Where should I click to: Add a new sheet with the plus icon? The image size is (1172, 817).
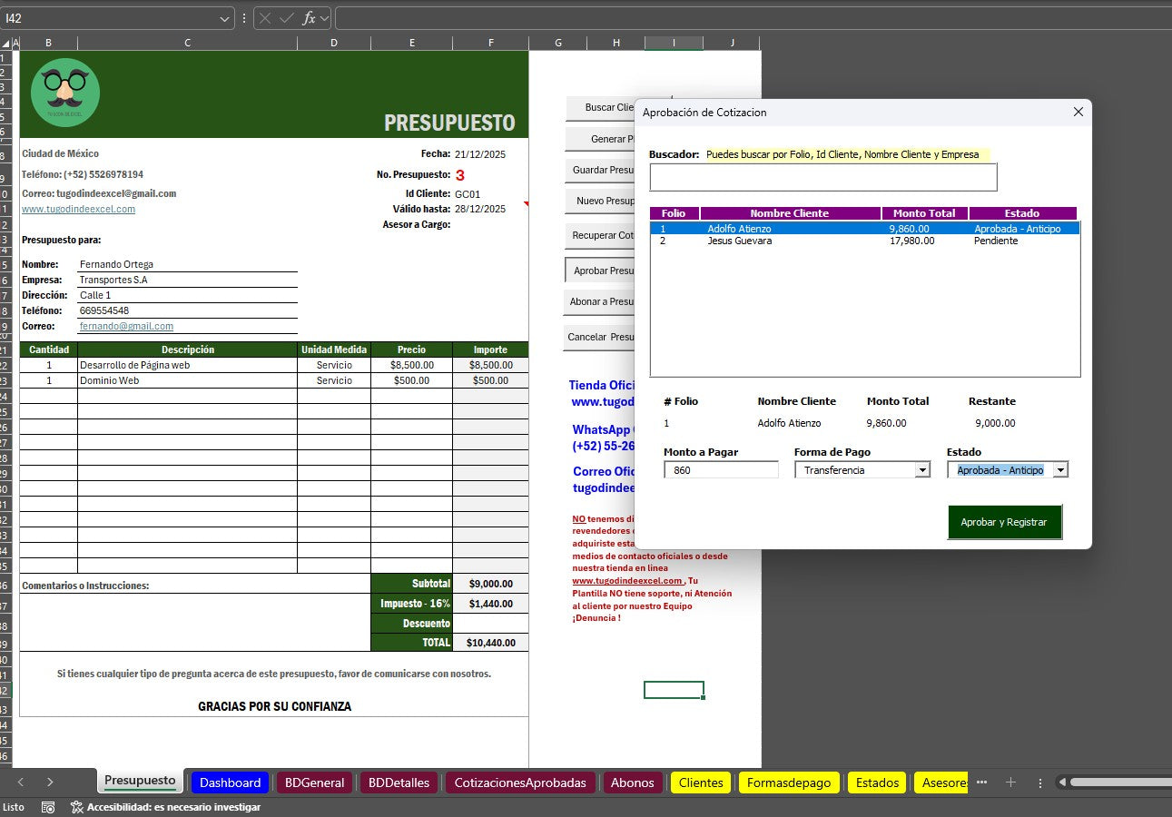(1010, 783)
